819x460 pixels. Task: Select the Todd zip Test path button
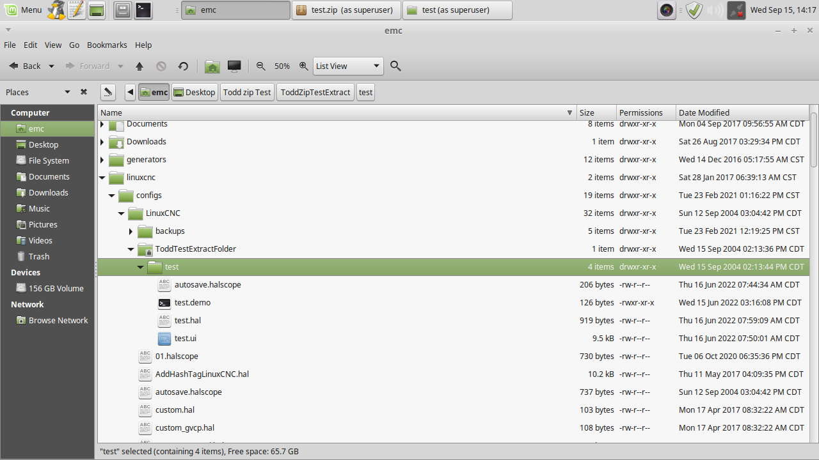[x=247, y=92]
